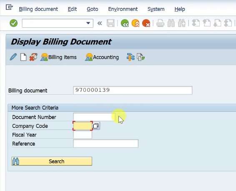The image size is (236, 191).
Task: Open the Environment menu
Action: 123,9
